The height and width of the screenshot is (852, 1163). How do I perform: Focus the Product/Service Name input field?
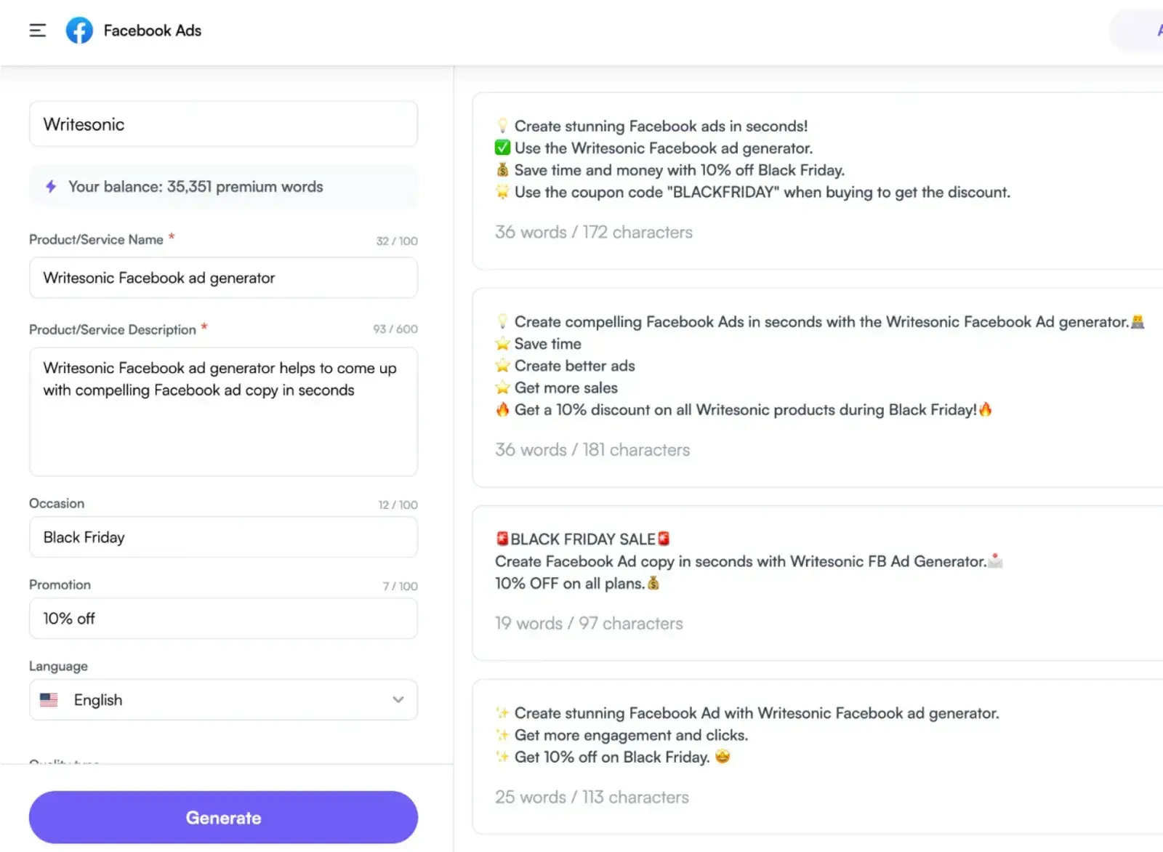(x=223, y=278)
